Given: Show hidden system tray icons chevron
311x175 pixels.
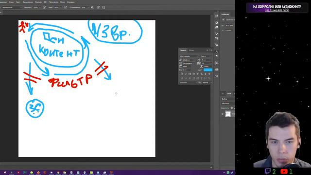Looking at the screenshot, I should [225, 173].
